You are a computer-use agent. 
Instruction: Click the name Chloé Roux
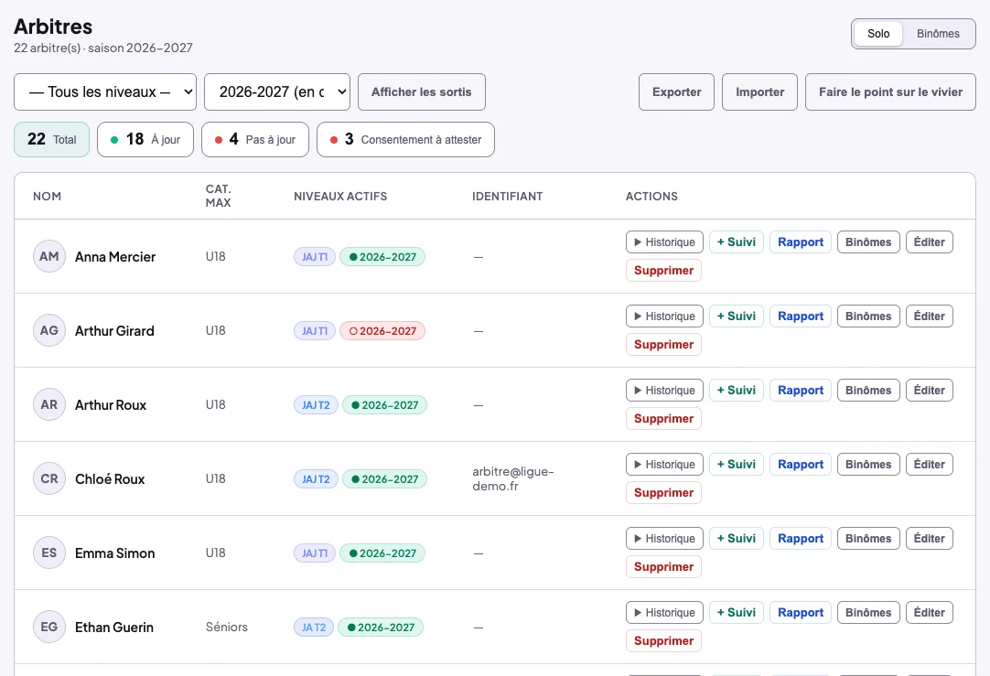(110, 479)
